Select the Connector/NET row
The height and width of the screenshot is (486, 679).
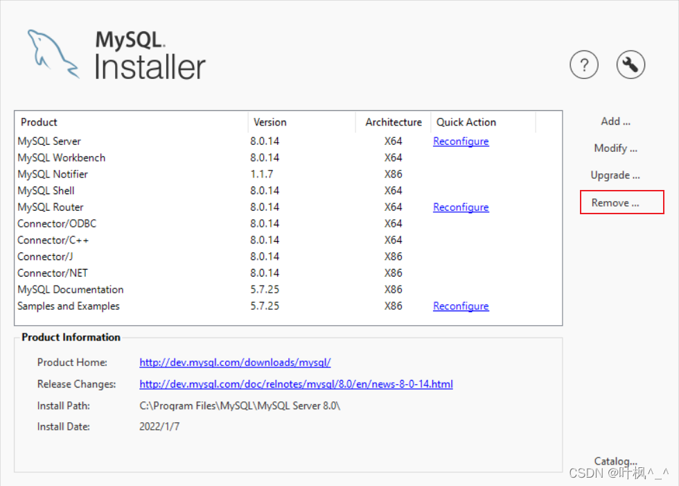click(288, 273)
